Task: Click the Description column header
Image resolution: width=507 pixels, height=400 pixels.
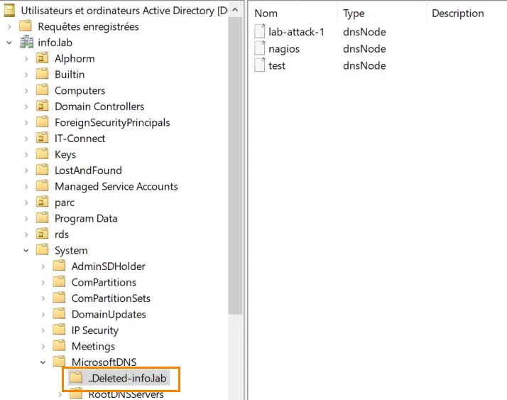Action: 457,13
